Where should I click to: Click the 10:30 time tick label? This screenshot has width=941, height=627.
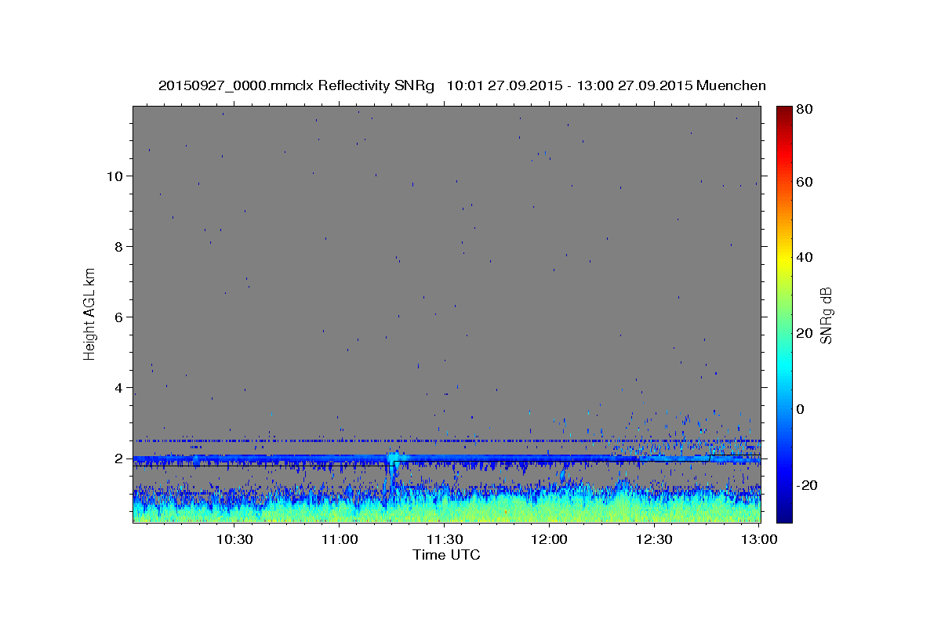(234, 539)
